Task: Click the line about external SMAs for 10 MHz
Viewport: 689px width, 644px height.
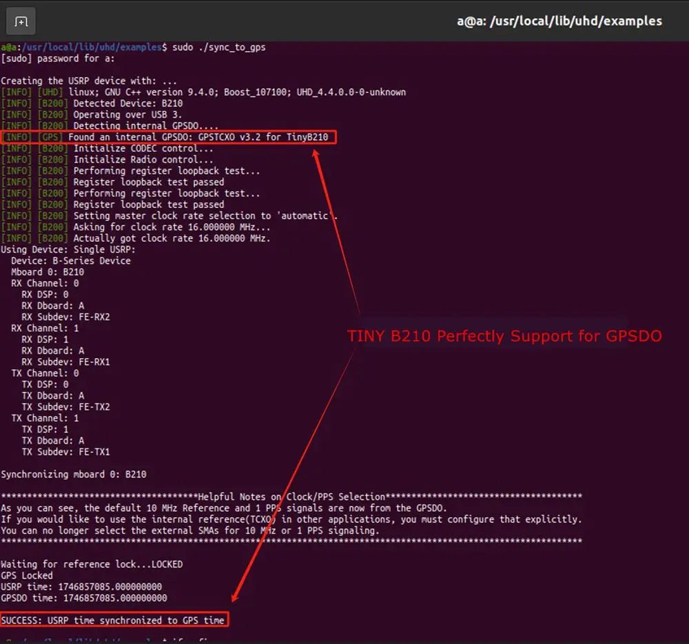Action: 190,530
